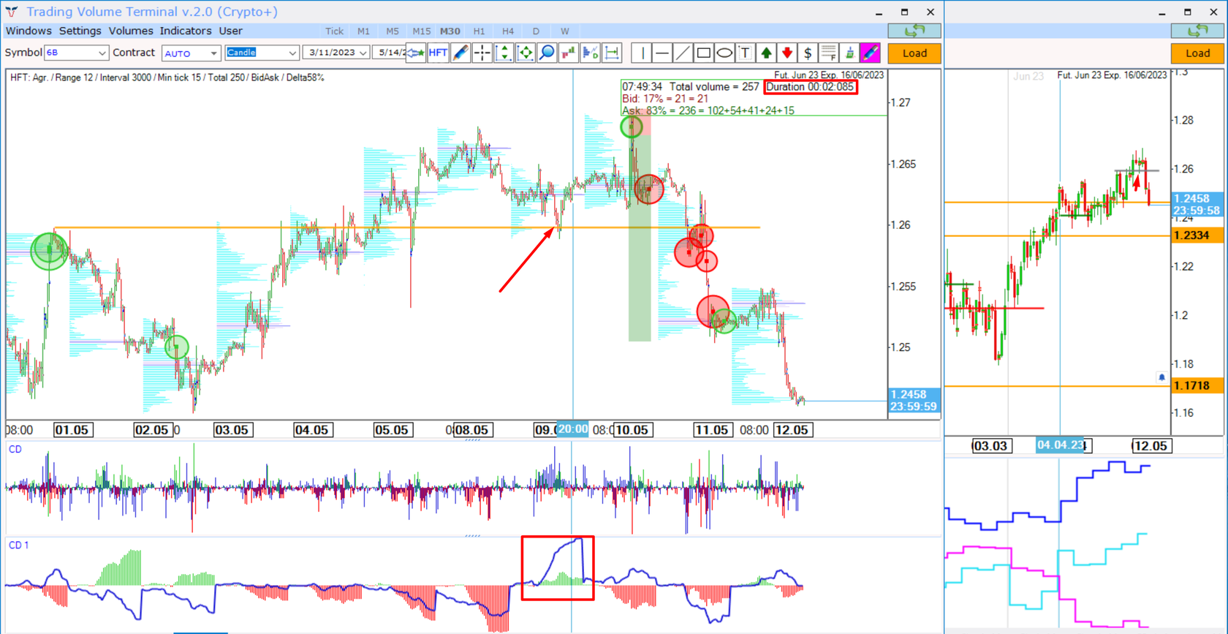Viewport: 1228px width, 634px height.
Task: Click the 12.05 date label on main time axis
Action: pos(792,430)
